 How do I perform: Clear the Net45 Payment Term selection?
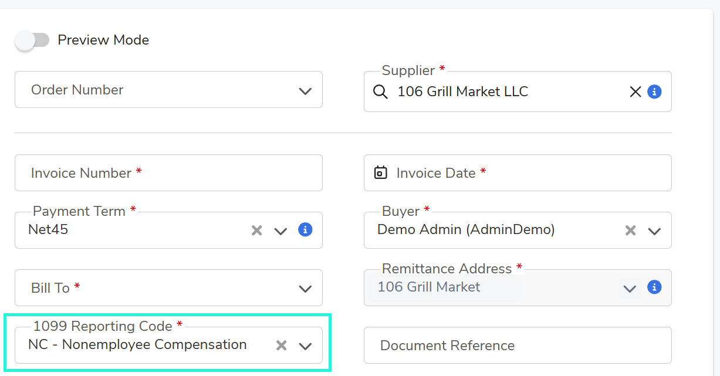[256, 231]
